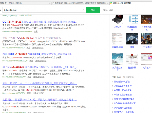Click the bbs.houdao.com/r7563790/ URL text
Image resolution: width=152 pixels, height=113 pixels.
13,47
